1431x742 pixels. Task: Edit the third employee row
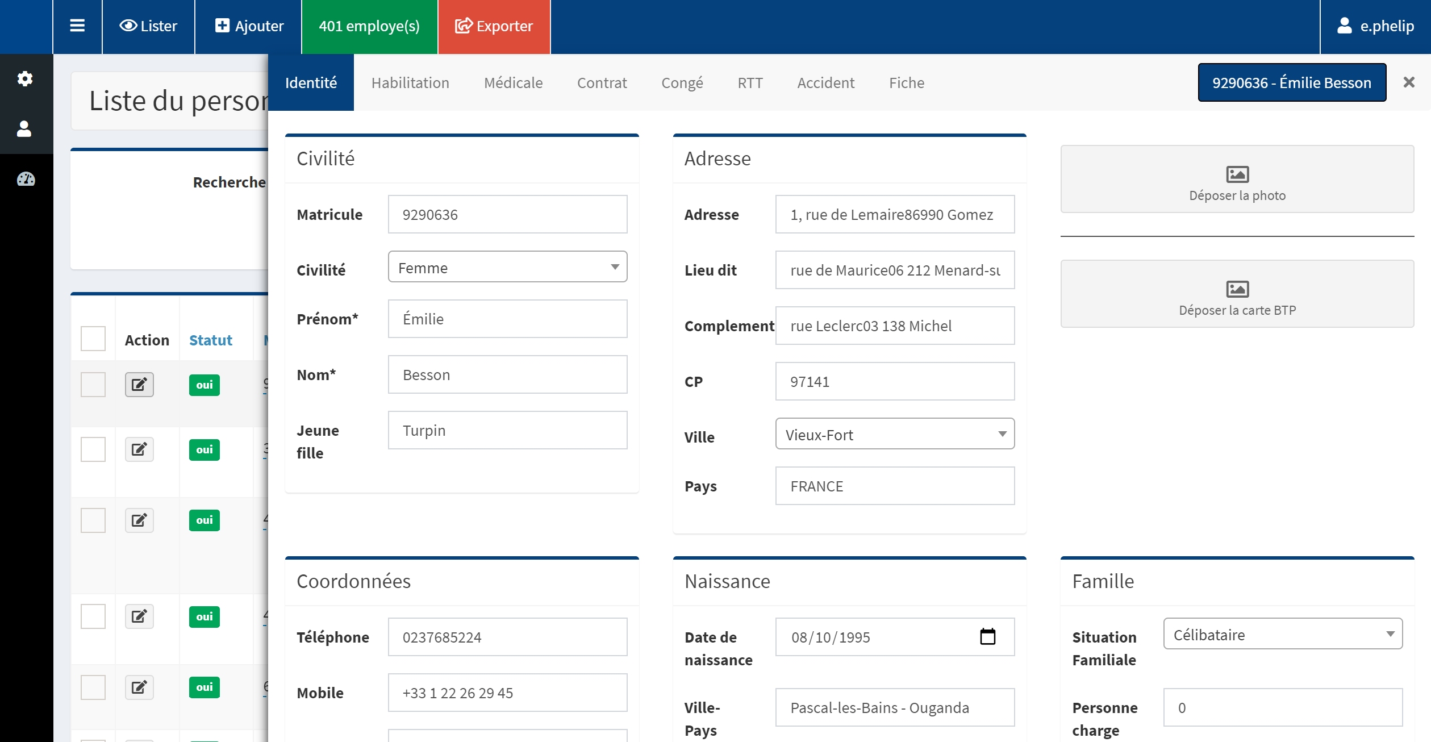point(139,520)
